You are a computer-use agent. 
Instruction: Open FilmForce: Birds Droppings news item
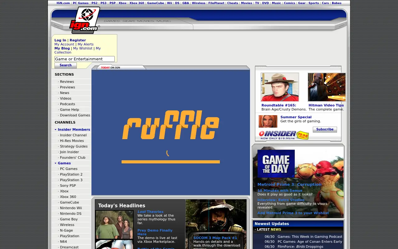pyautogui.click(x=300, y=247)
